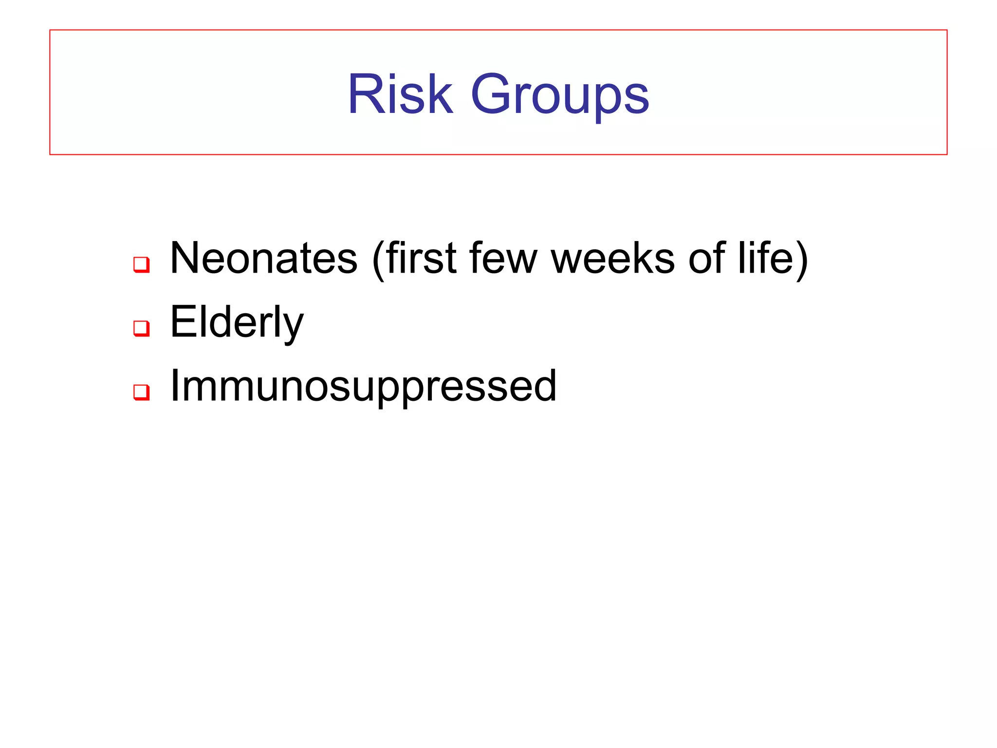The width and height of the screenshot is (997, 748).
Task: Select the "Elderly" bullet text
Action: point(237,322)
